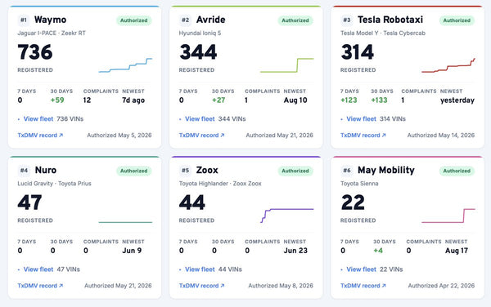Screen dimensions: 491x307
Task: Click the Tesla Model Y · Tesla Cybercab subtitle
Action: coord(383,33)
